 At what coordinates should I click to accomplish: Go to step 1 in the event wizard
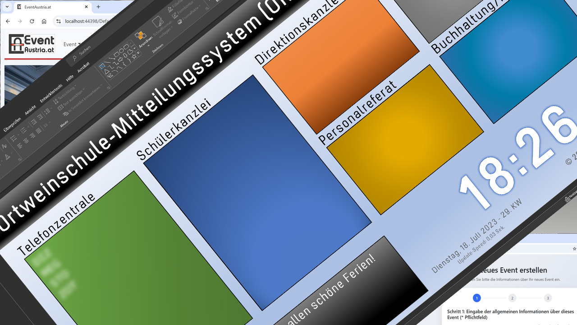pos(477,298)
